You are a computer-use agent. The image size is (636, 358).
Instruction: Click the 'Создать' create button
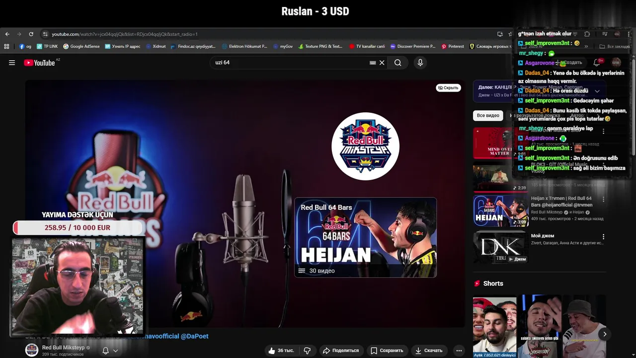(569, 63)
